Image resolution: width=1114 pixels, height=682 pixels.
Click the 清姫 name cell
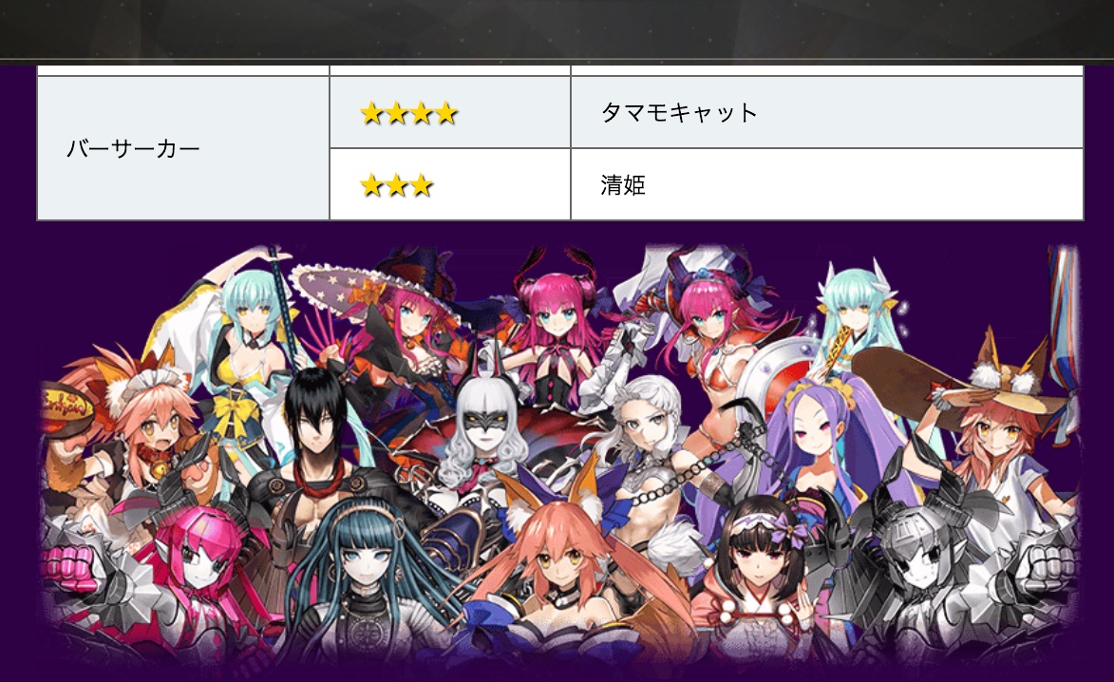point(827,184)
